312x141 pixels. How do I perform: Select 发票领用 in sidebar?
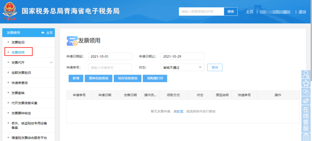[18, 52]
